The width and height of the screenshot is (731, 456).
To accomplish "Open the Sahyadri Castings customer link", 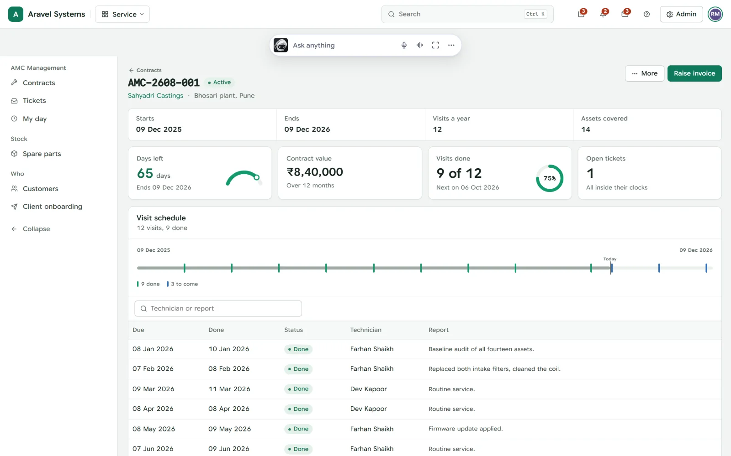I will 155,96.
